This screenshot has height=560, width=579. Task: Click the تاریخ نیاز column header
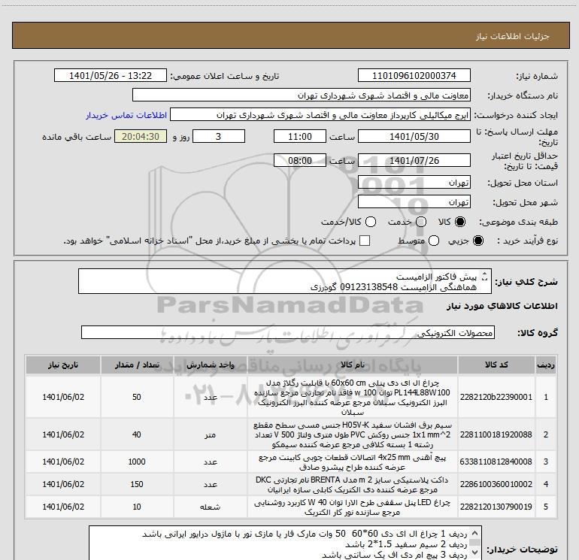pyautogui.click(x=62, y=365)
